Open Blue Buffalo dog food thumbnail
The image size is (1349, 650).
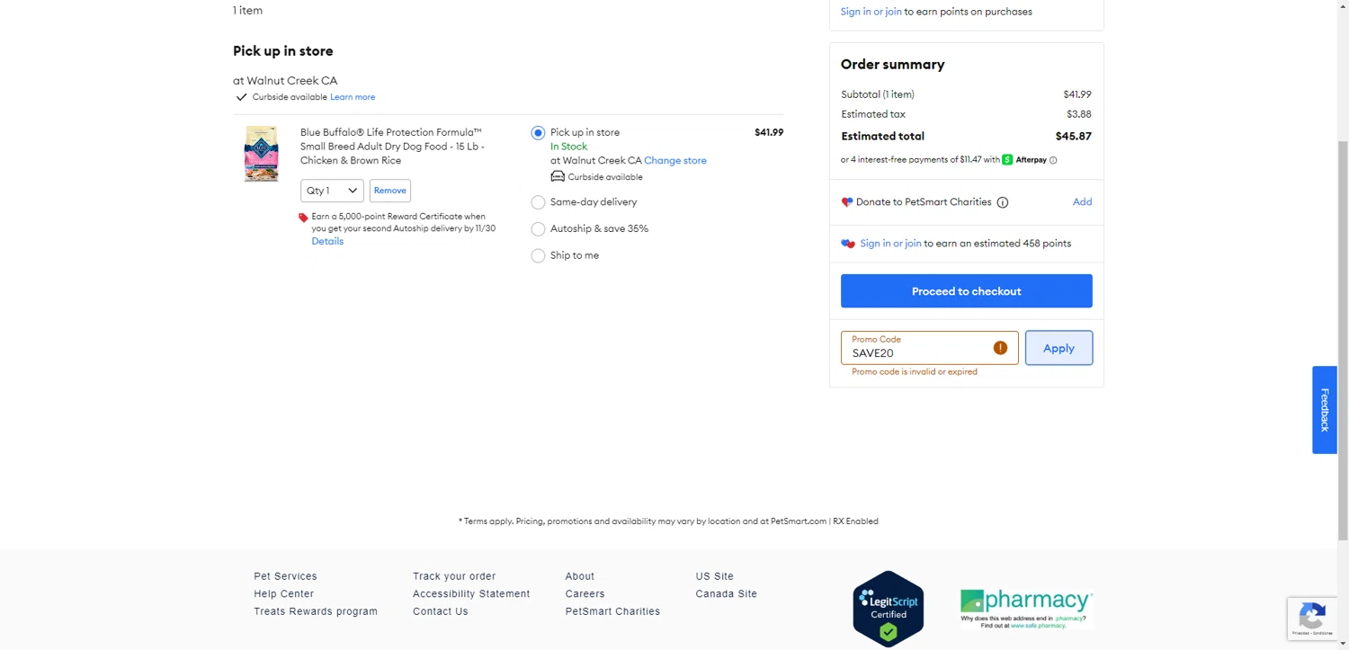(x=261, y=154)
